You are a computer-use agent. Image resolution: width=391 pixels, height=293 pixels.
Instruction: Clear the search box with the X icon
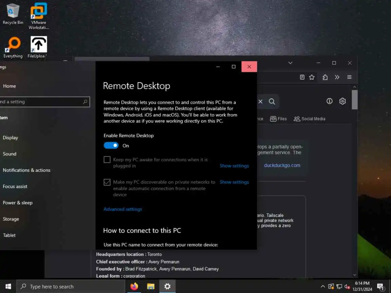coord(260,101)
